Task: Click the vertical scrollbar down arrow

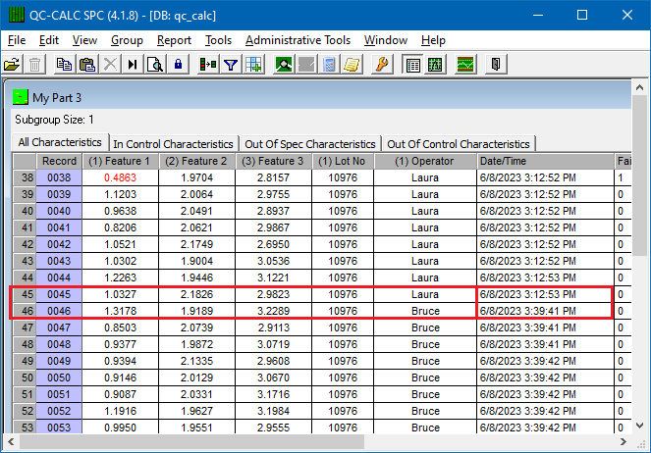Action: pyautogui.click(x=639, y=426)
